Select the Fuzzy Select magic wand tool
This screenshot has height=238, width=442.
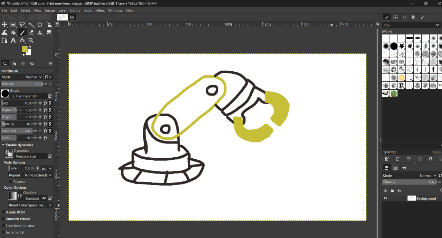pyautogui.click(x=31, y=24)
